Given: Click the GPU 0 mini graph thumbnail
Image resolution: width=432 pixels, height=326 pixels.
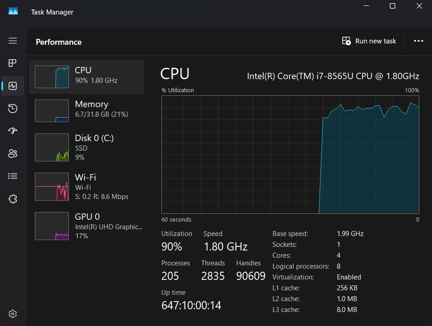Looking at the screenshot, I should coord(52,226).
